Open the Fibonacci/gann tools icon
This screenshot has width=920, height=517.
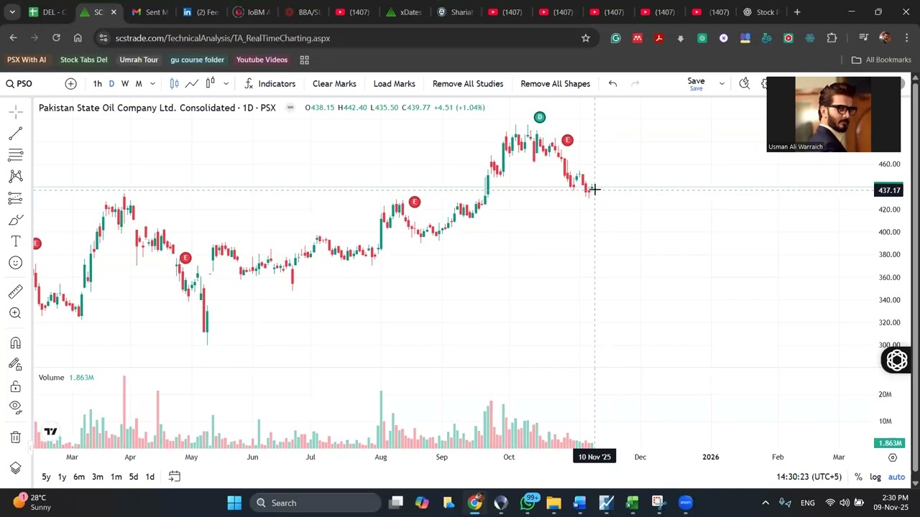[15, 154]
